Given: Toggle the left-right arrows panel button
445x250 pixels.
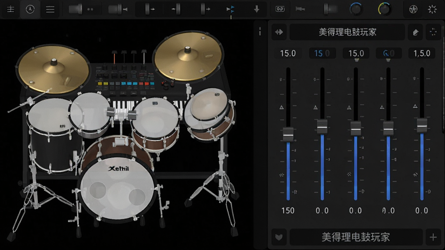Looking at the screenshot, I should click(x=279, y=32).
